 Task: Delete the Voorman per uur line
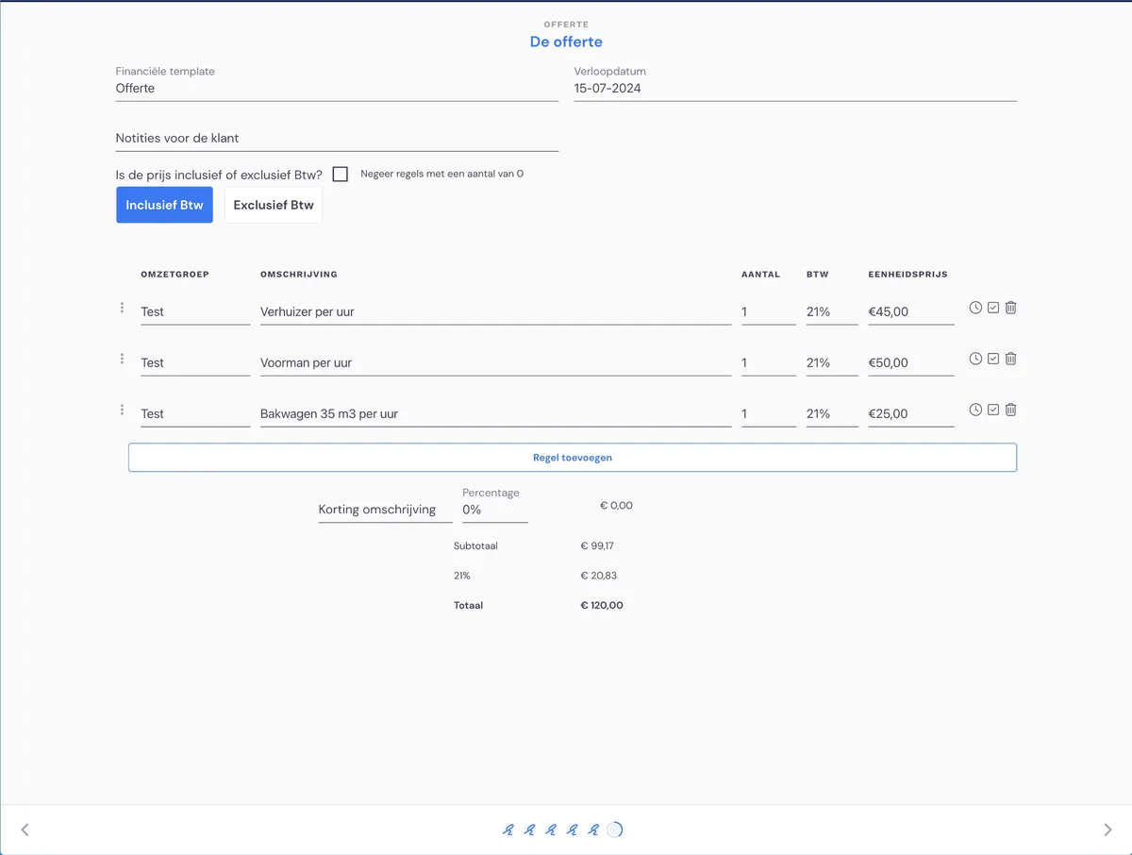click(1010, 359)
